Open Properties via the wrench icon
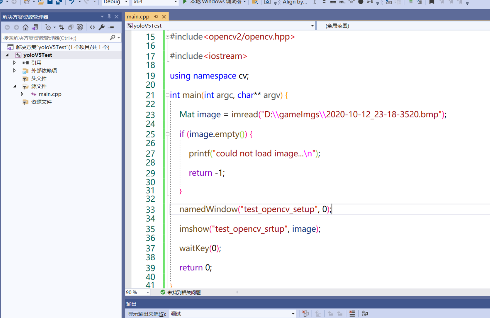 coord(102,27)
